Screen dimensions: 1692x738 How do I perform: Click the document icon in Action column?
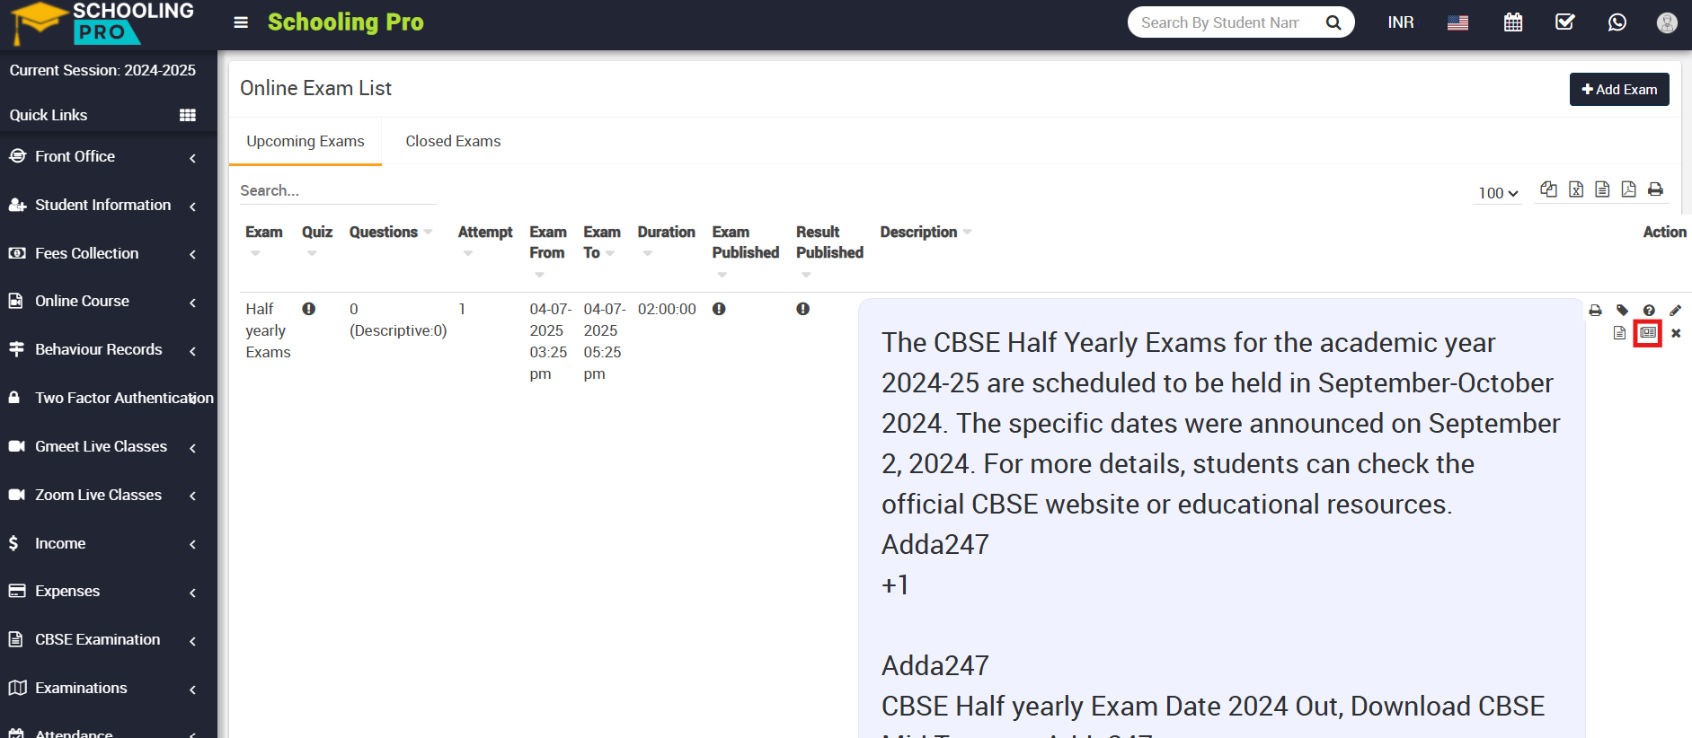pyautogui.click(x=1619, y=333)
